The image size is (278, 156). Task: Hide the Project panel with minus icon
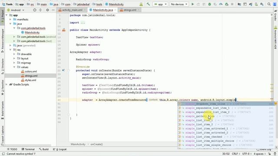tap(53, 10)
